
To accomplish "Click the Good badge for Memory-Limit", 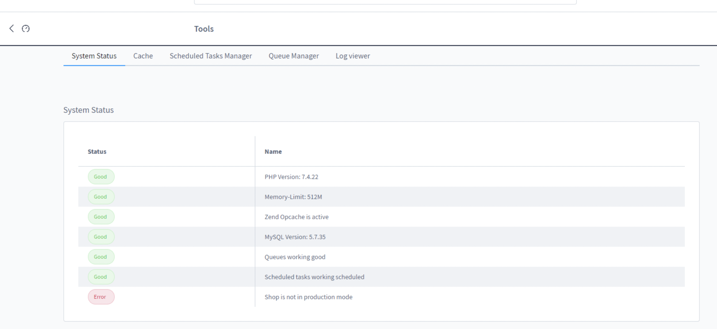I will click(x=101, y=197).
